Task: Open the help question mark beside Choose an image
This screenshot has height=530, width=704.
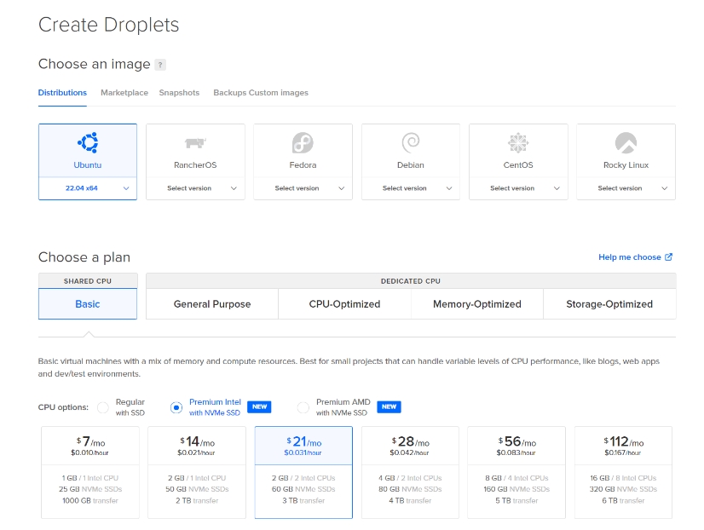Action: click(160, 65)
